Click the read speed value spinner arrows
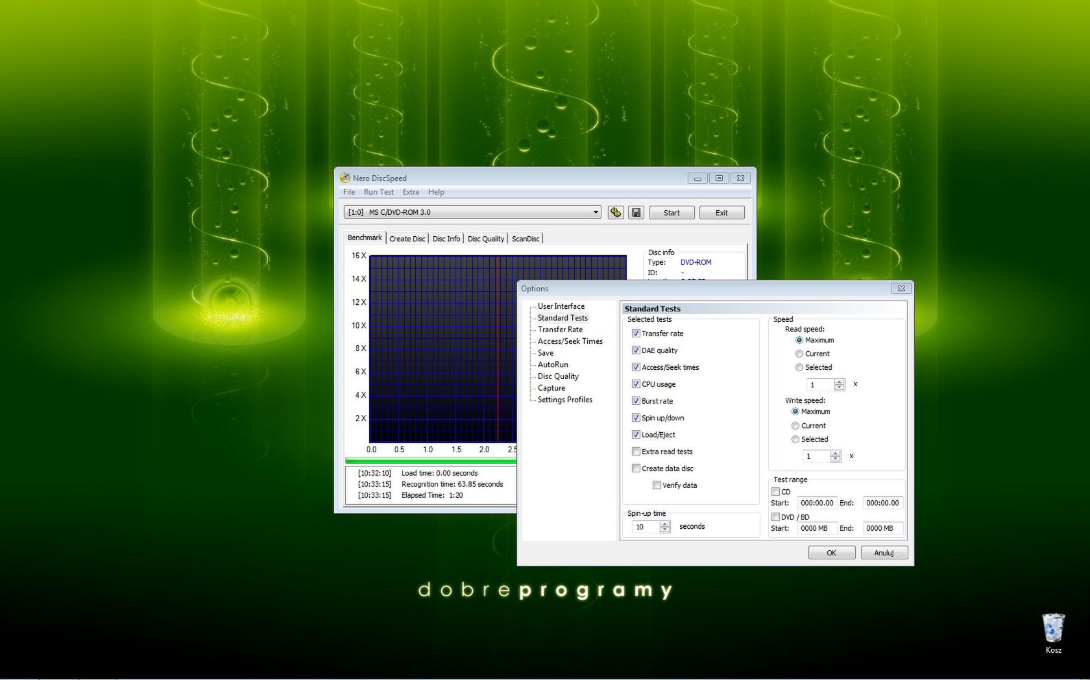 click(839, 384)
